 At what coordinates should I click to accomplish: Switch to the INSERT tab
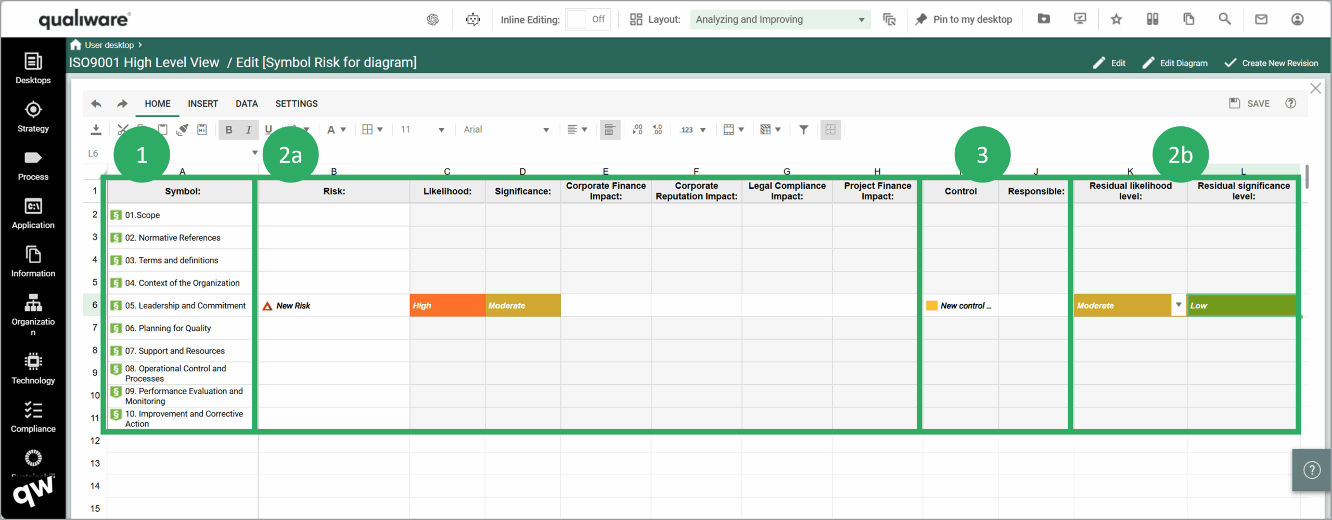pos(203,103)
